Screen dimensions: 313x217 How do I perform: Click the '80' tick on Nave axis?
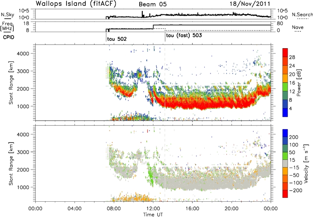280,24
